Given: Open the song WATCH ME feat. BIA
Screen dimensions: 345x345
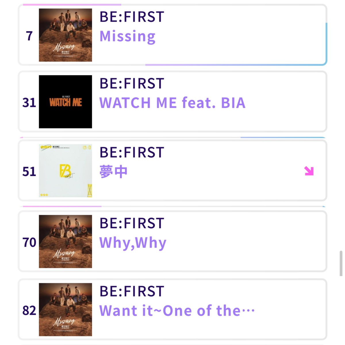Looking at the screenshot, I should pyautogui.click(x=172, y=103).
